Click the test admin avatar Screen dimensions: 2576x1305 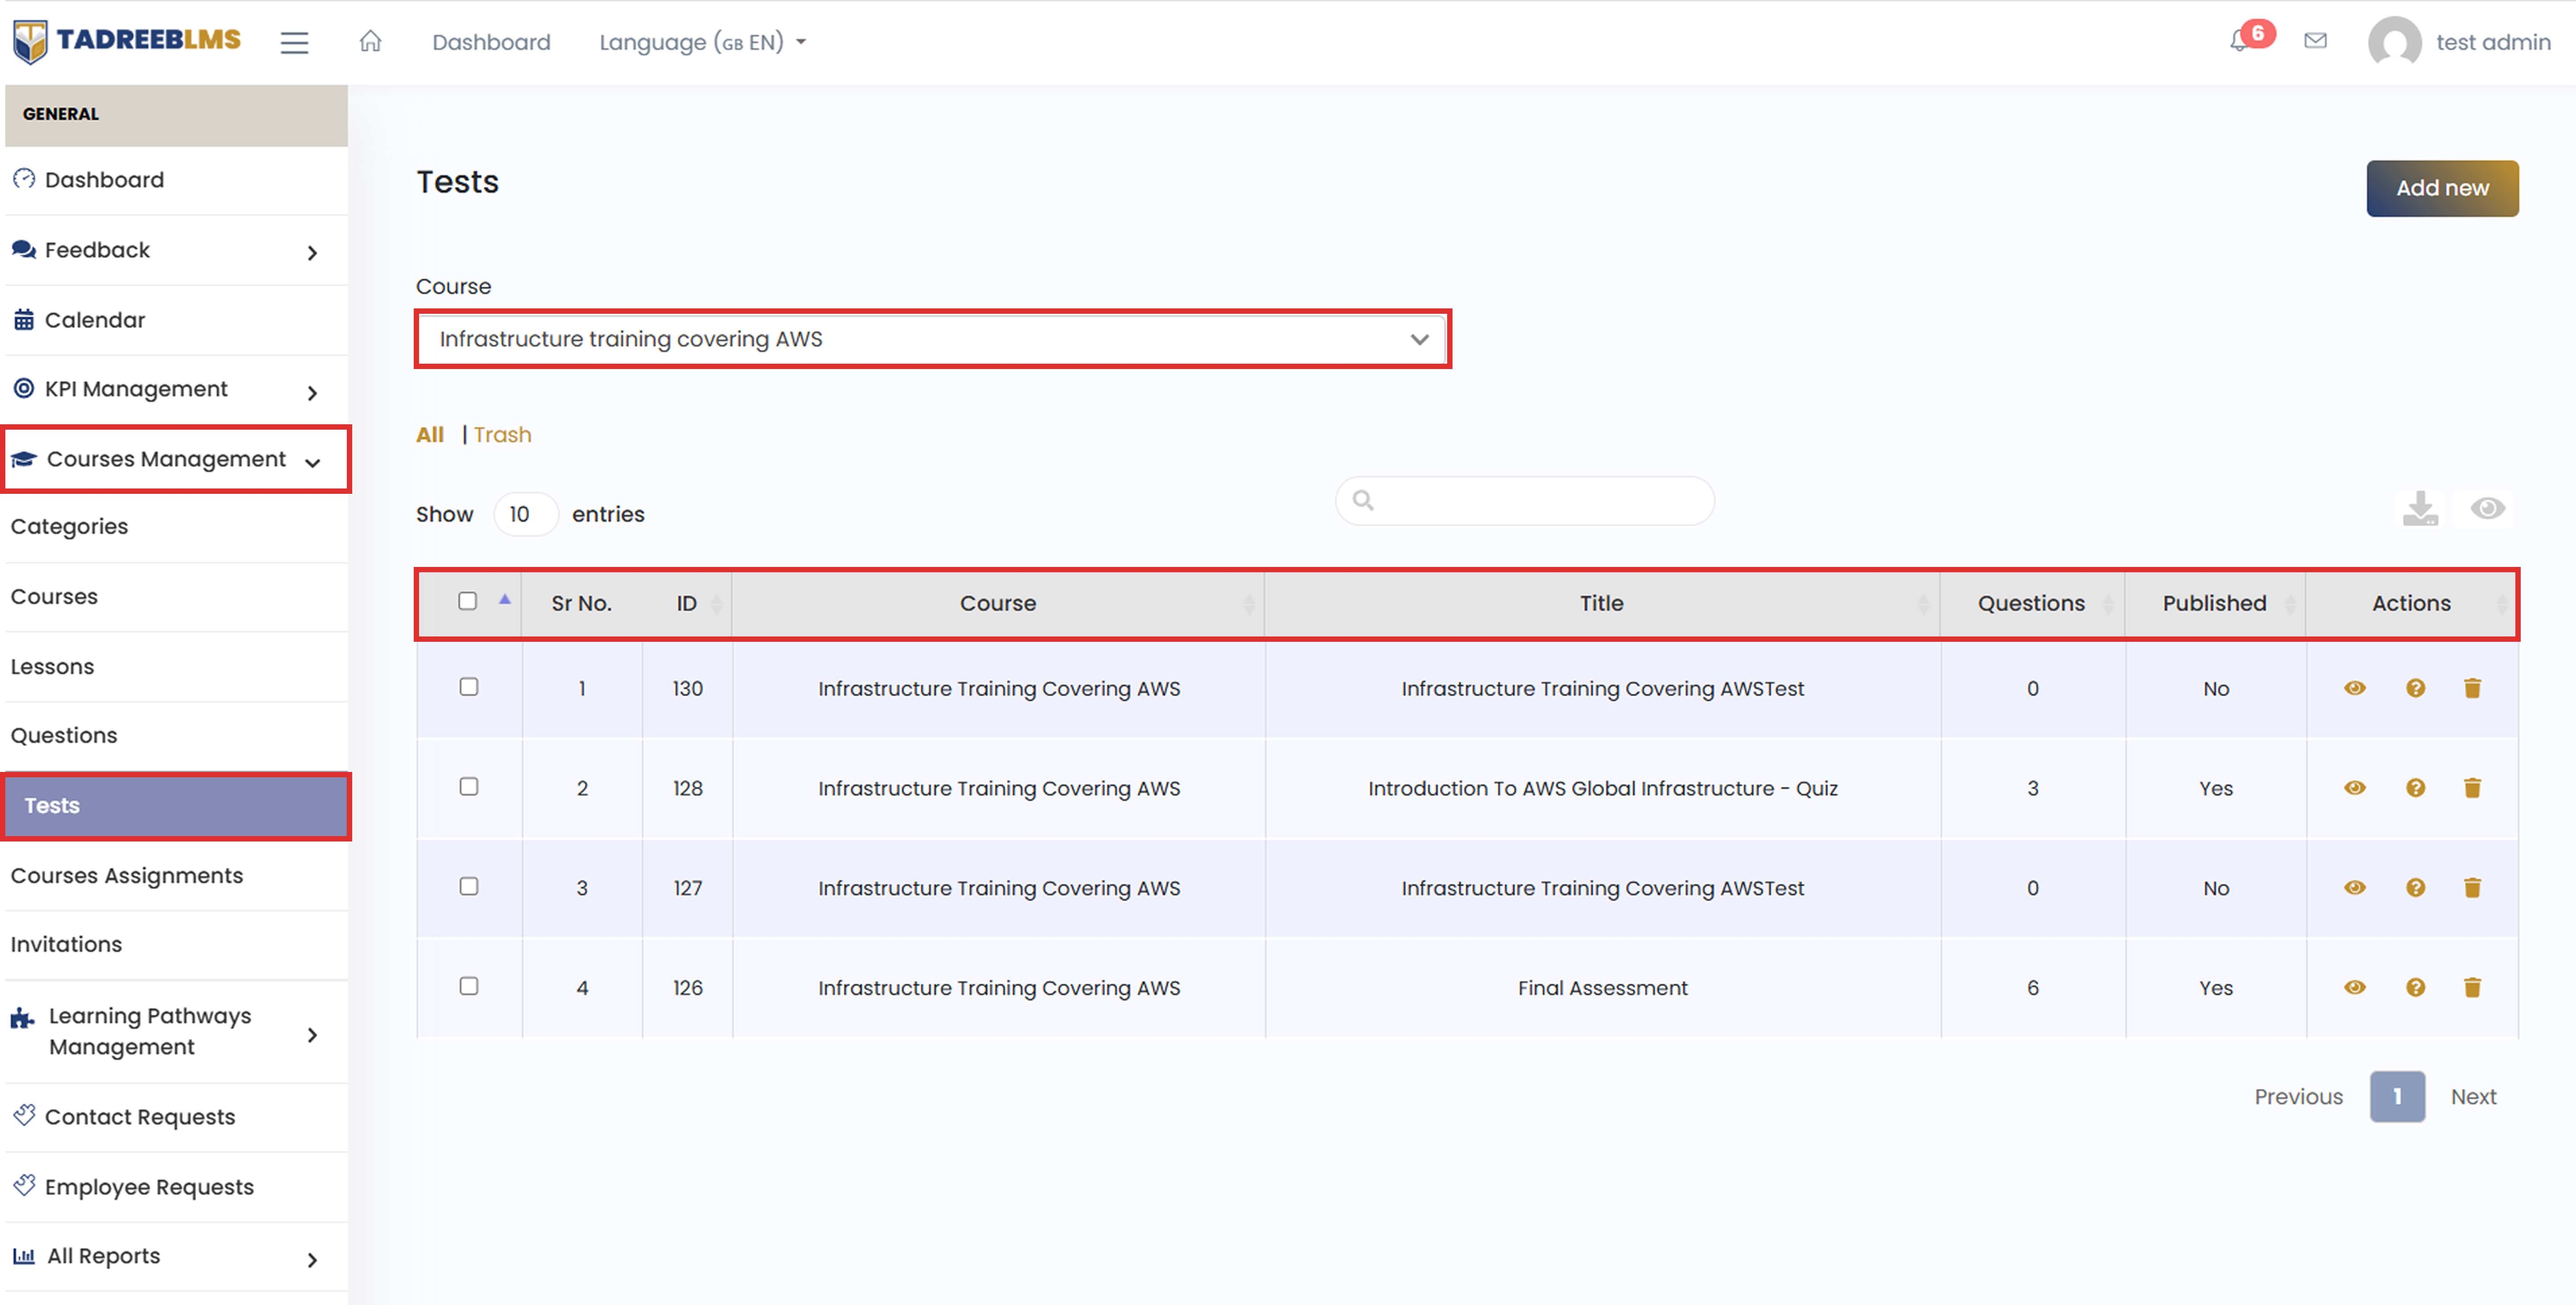pos(2394,42)
